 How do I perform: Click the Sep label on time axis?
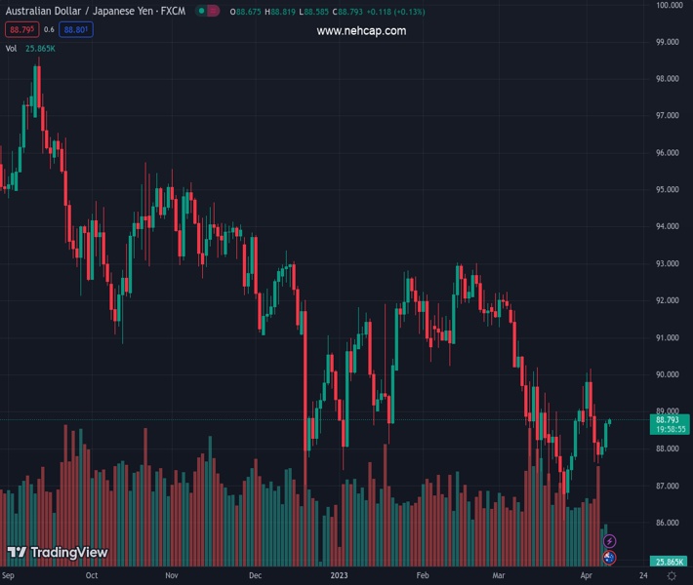pyautogui.click(x=10, y=576)
